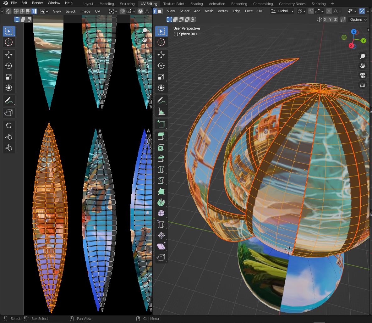The width and height of the screenshot is (372, 323).
Task: Select the Rotate tool in the UV editor toolbar
Action: (9, 66)
